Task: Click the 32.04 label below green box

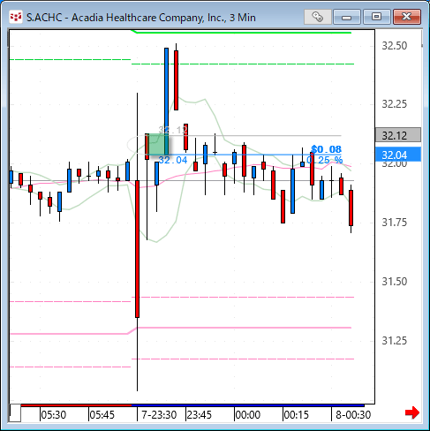Action: pyautogui.click(x=173, y=160)
